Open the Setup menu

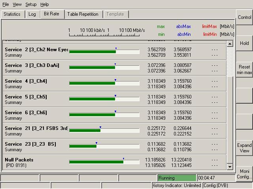point(31,4)
